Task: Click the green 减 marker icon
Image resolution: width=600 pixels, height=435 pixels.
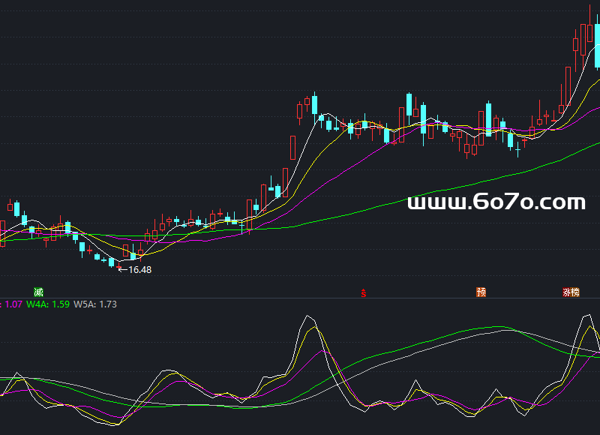Action: pyautogui.click(x=39, y=292)
